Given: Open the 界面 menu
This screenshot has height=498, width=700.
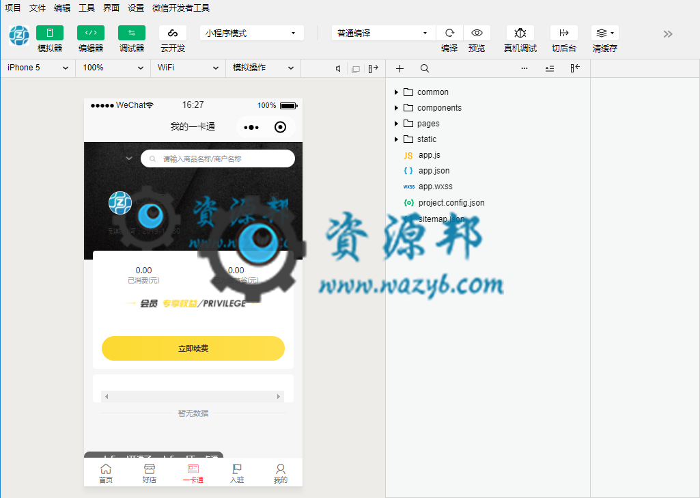Looking at the screenshot, I should [x=111, y=8].
